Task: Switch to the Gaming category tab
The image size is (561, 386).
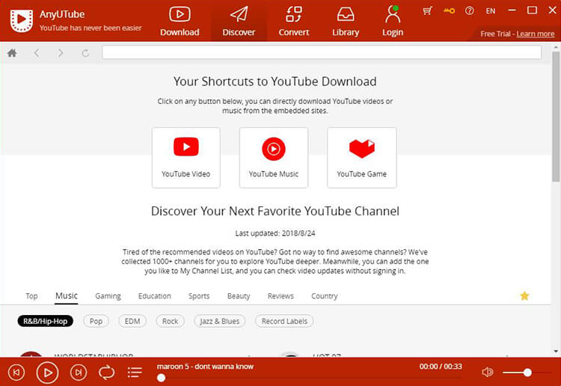Action: tap(108, 296)
